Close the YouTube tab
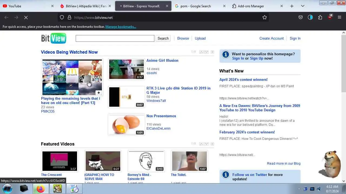 click(52, 6)
